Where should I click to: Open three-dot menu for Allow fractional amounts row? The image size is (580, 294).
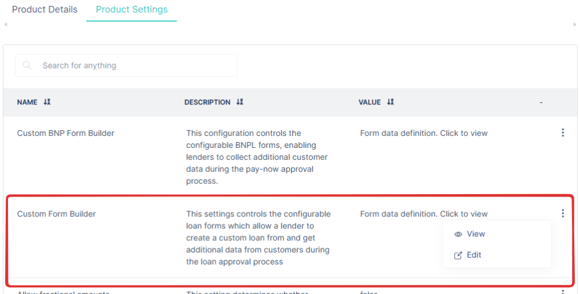click(562, 292)
